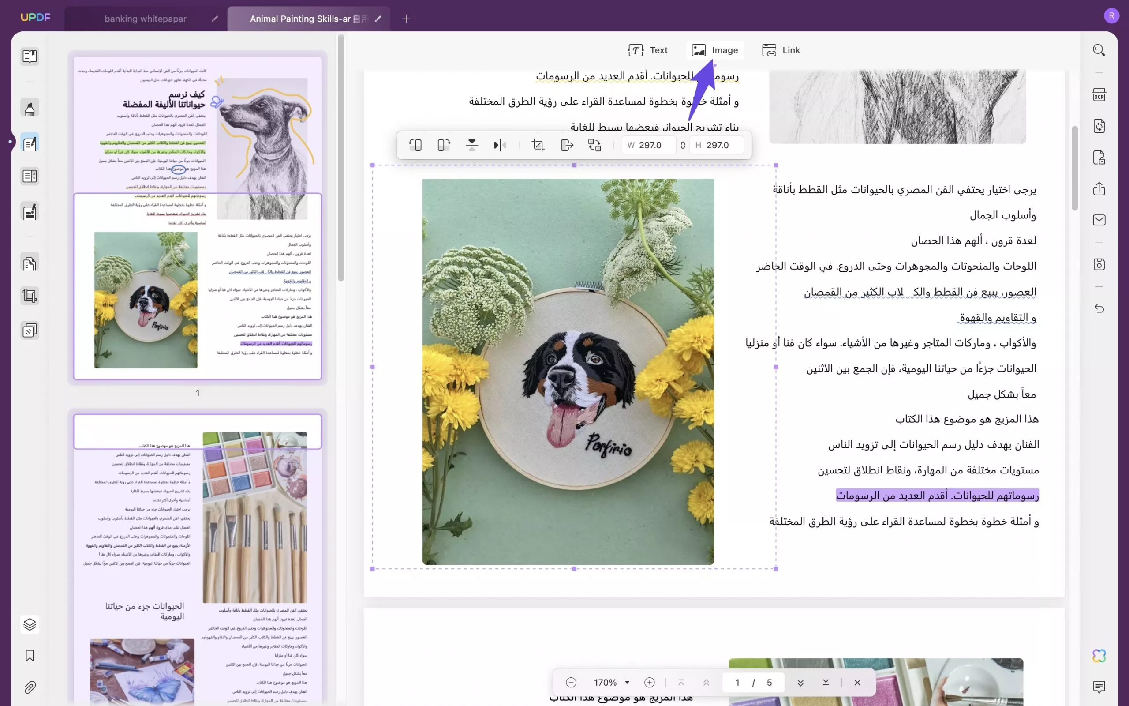Open the attachments paperclip panel
The image size is (1129, 706).
30,687
